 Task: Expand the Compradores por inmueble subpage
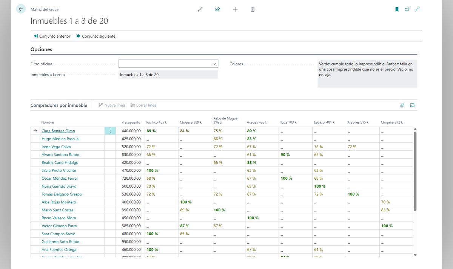[412, 105]
